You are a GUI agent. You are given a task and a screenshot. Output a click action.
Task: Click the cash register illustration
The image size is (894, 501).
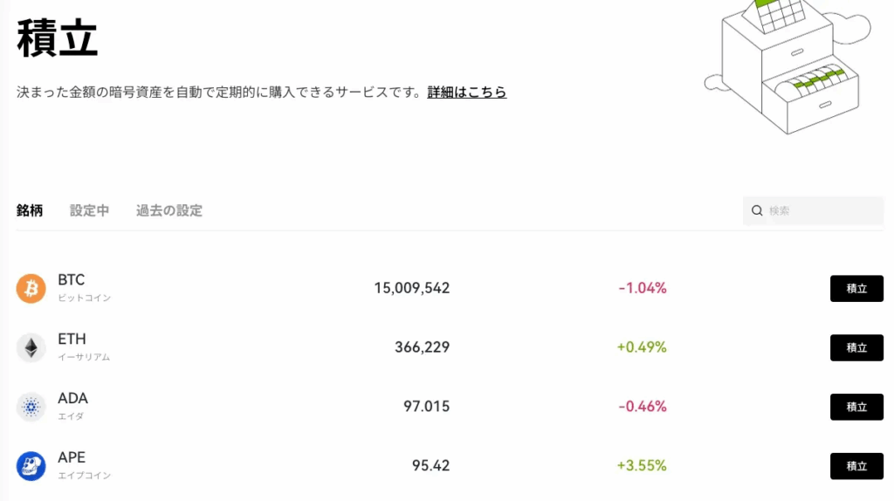pyautogui.click(x=788, y=65)
